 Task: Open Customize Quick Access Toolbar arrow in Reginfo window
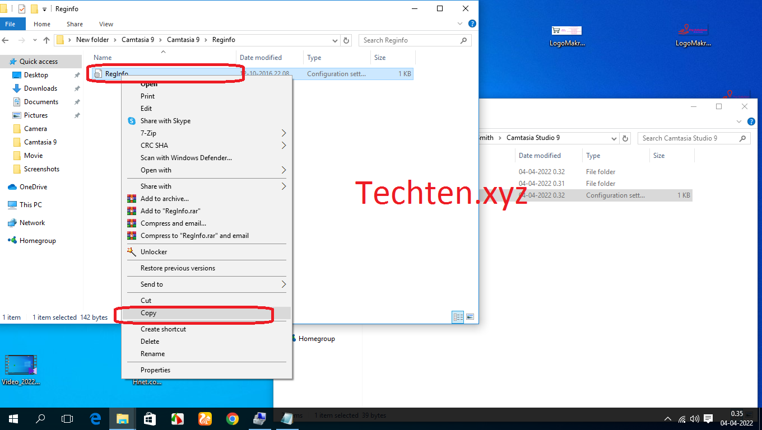click(x=45, y=10)
